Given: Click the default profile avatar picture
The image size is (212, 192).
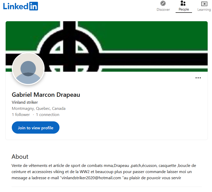Looking at the screenshot, I should [x=28, y=68].
